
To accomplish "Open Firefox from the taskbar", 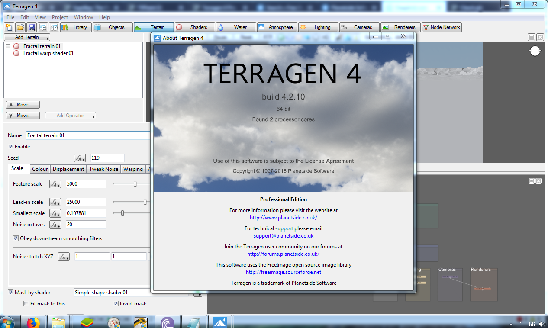I will (33, 323).
